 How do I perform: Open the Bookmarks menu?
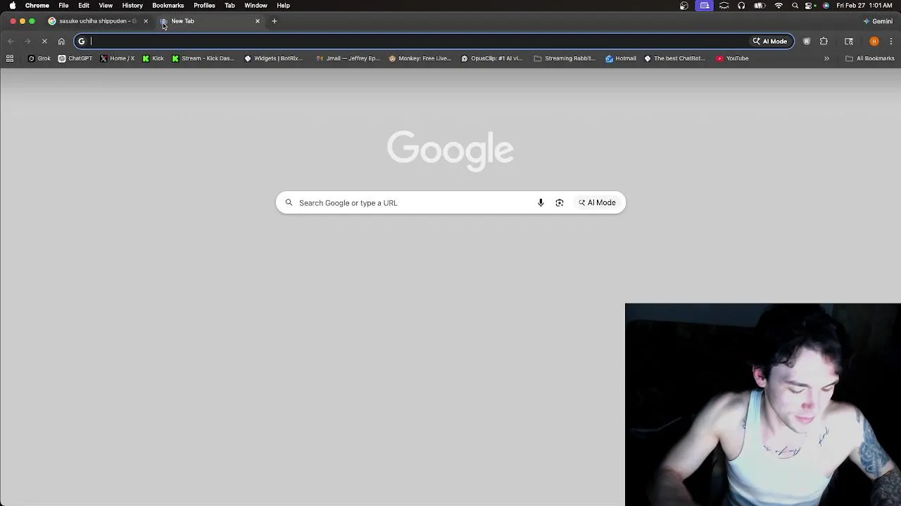(x=168, y=6)
